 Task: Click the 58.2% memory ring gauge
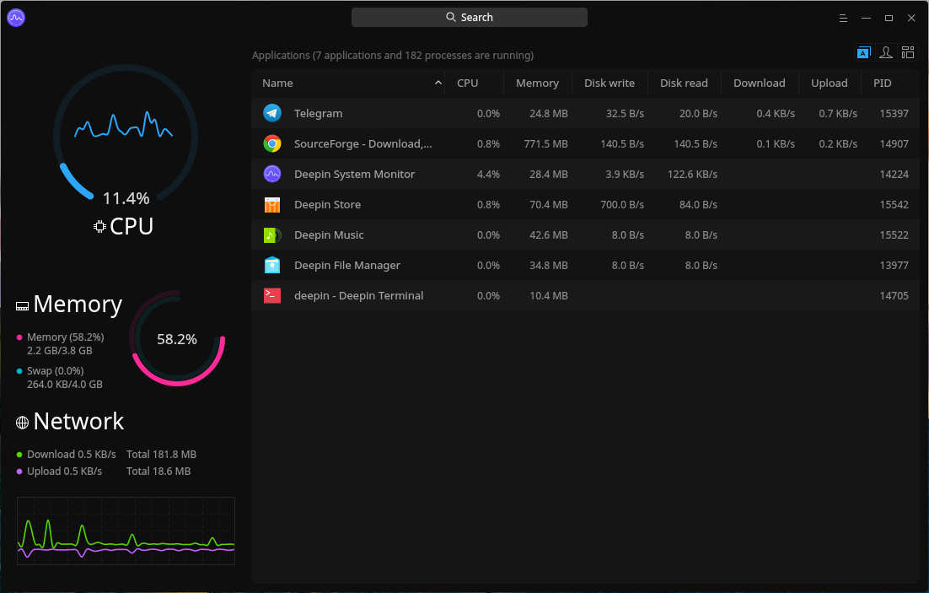tap(177, 338)
